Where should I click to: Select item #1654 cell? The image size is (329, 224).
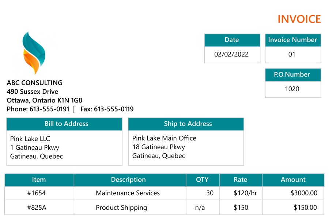coord(37,193)
